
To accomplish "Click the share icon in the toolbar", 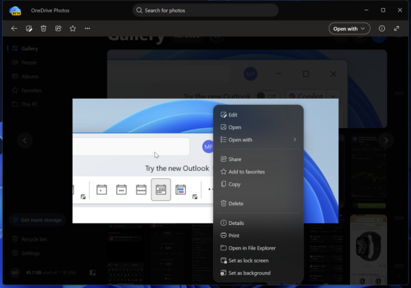I will click(x=58, y=28).
